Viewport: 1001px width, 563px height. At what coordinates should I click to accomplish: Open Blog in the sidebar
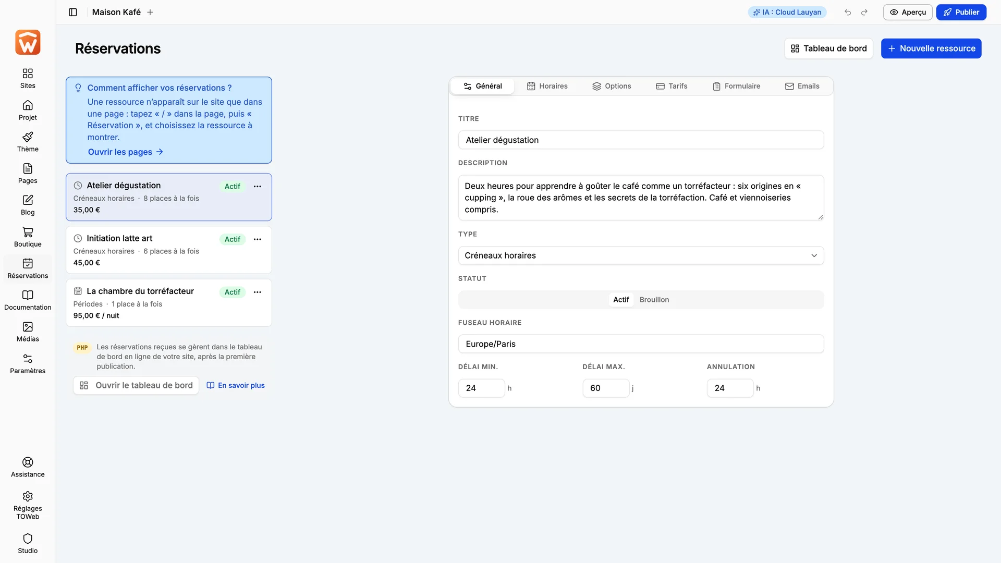[28, 205]
